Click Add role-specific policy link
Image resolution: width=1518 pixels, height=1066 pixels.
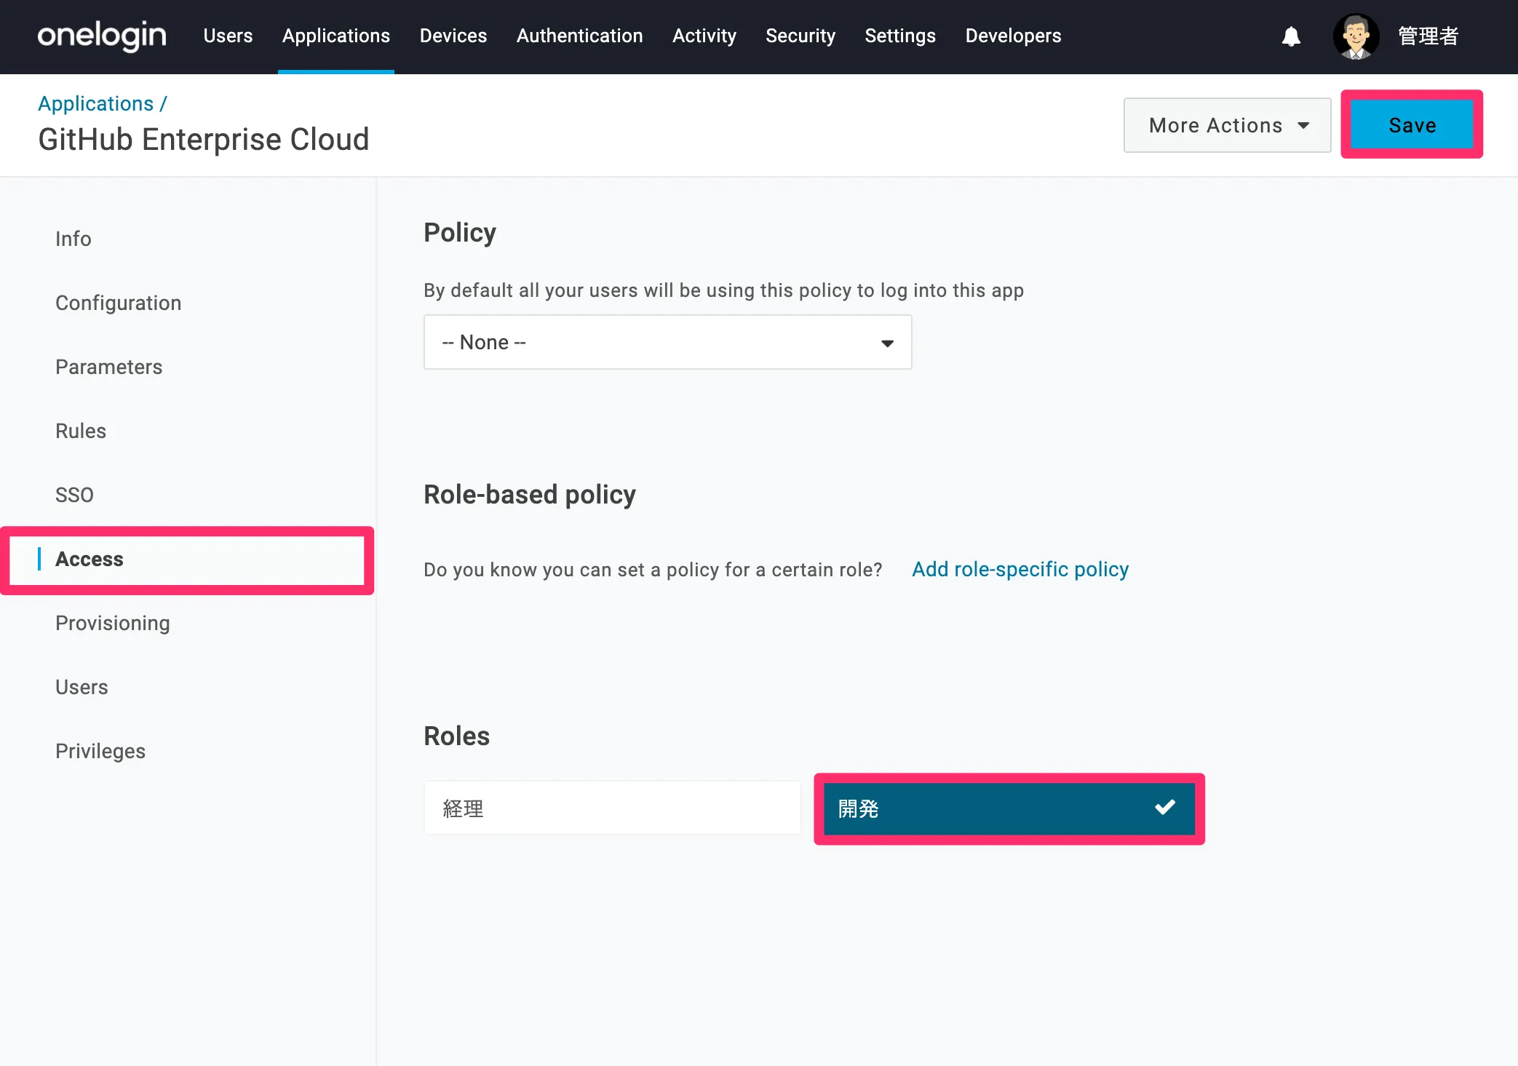(x=1020, y=569)
